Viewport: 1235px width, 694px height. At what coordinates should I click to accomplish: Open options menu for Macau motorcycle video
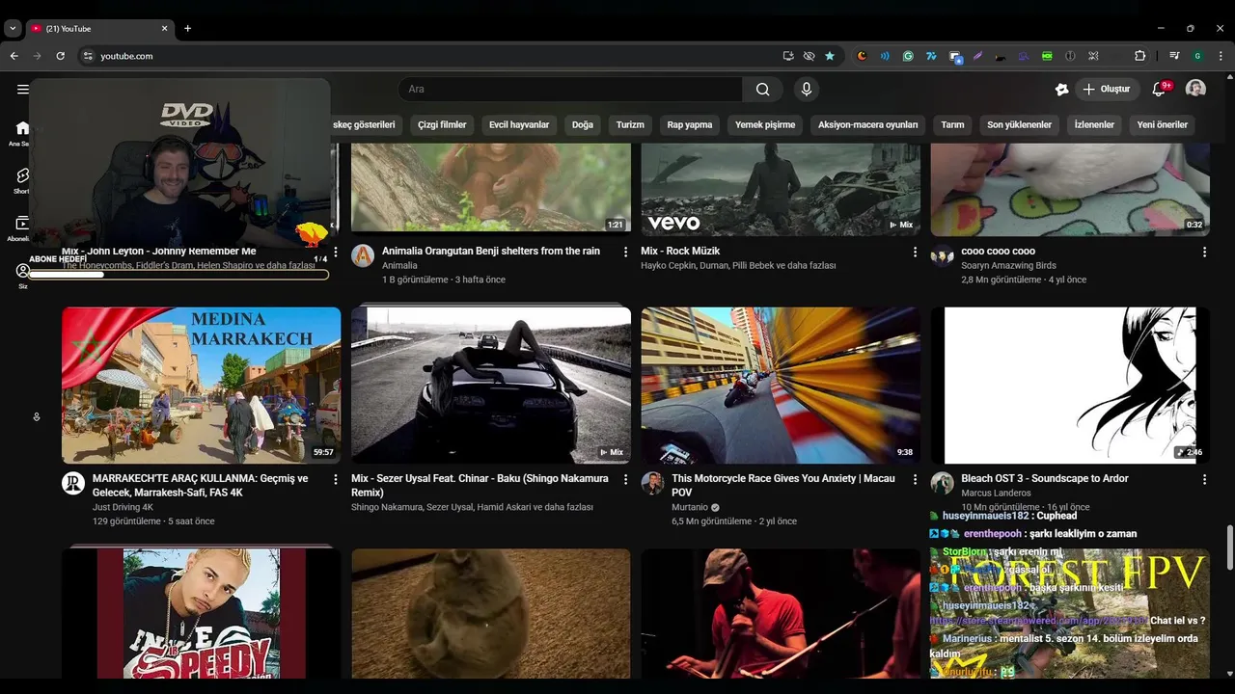915,479
